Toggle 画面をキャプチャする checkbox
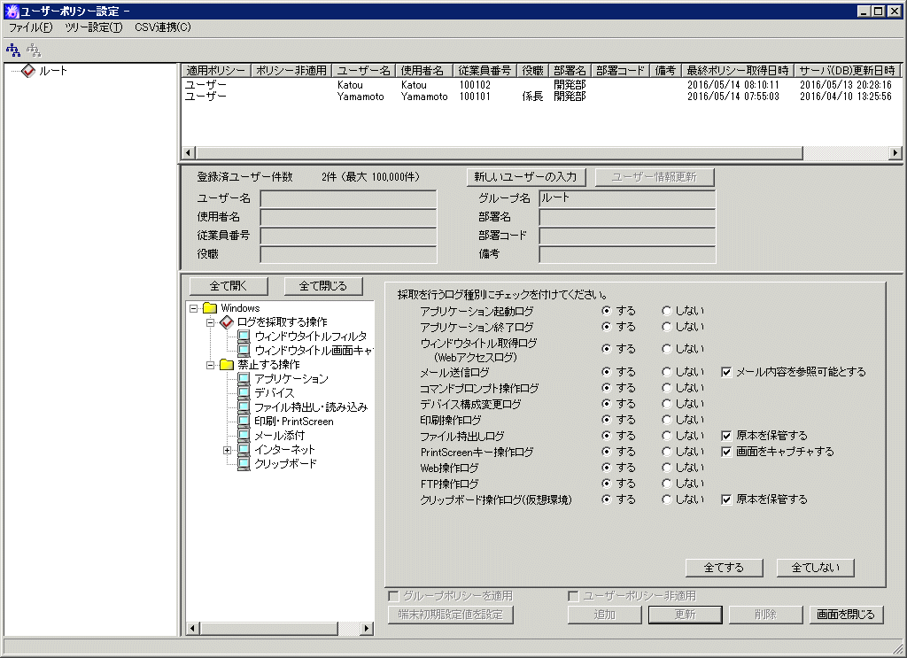The height and width of the screenshot is (658, 907). click(726, 452)
